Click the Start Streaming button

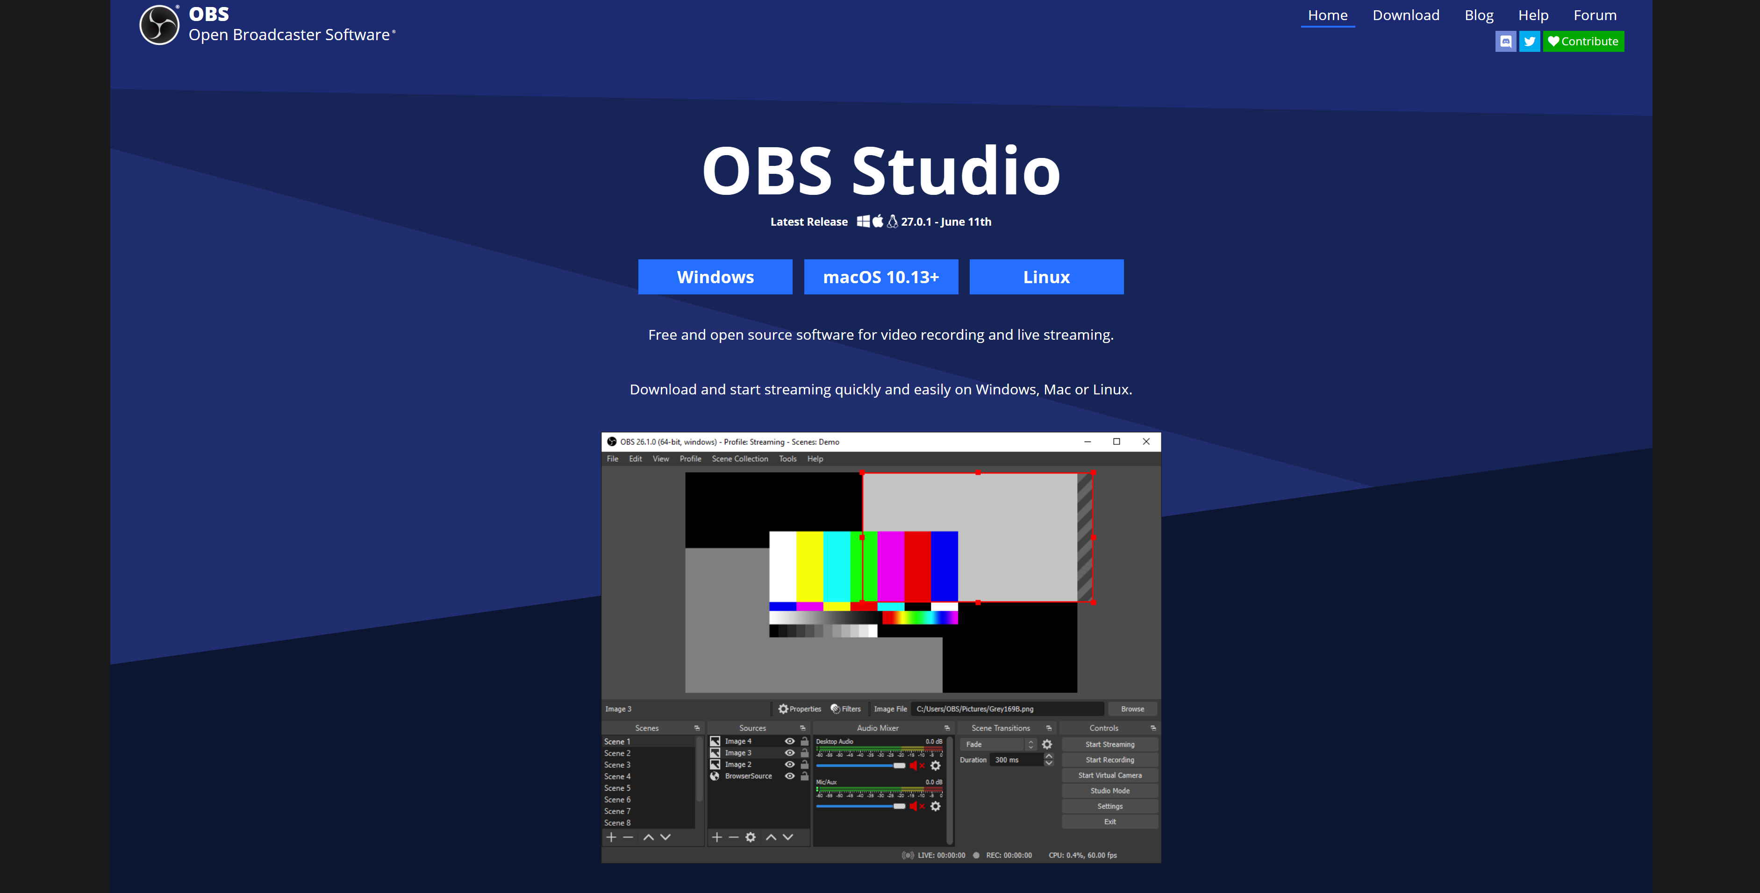click(1109, 744)
